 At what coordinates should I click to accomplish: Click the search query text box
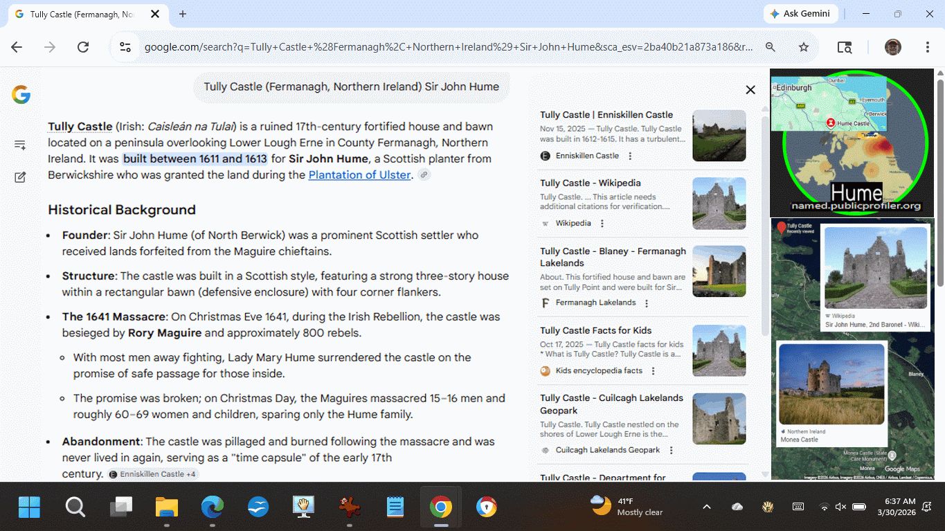[351, 87]
